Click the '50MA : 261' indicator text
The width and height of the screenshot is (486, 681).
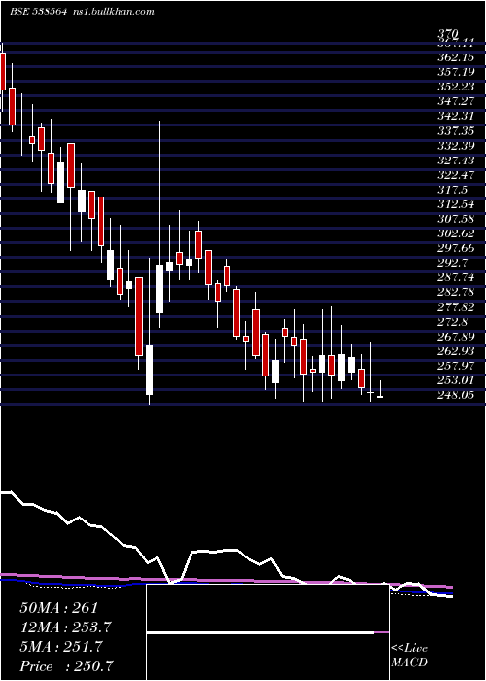[x=59, y=608]
